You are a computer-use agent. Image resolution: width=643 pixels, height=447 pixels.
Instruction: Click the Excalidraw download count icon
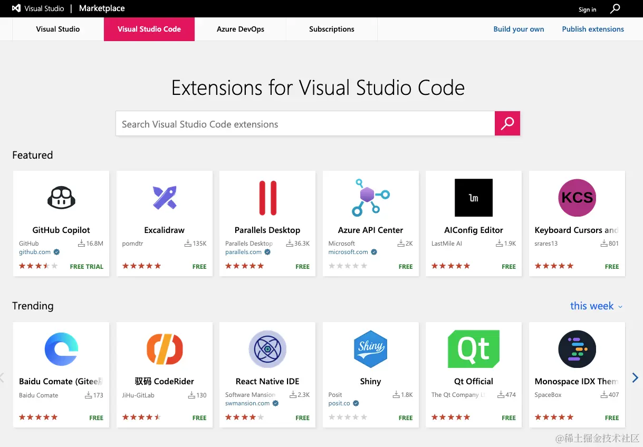pos(188,244)
